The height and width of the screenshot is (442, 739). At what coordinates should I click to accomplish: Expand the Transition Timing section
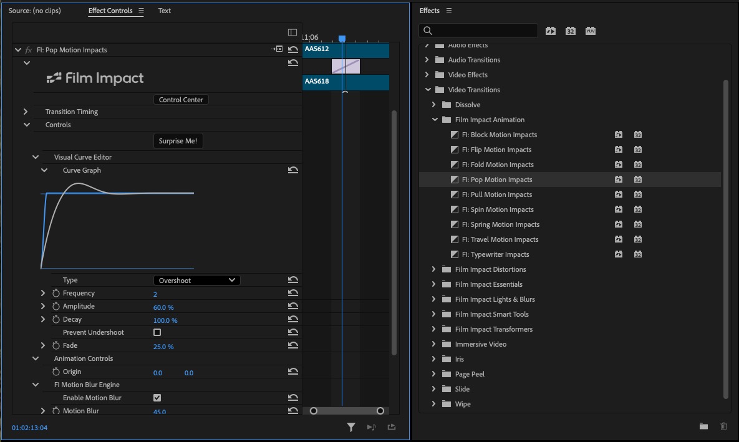26,112
